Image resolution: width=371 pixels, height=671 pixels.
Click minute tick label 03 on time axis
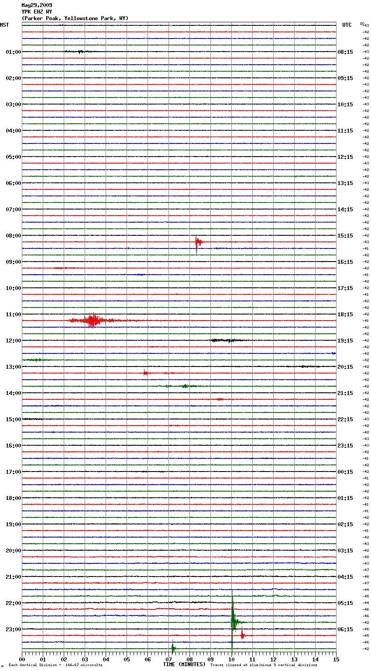pyautogui.click(x=85, y=659)
